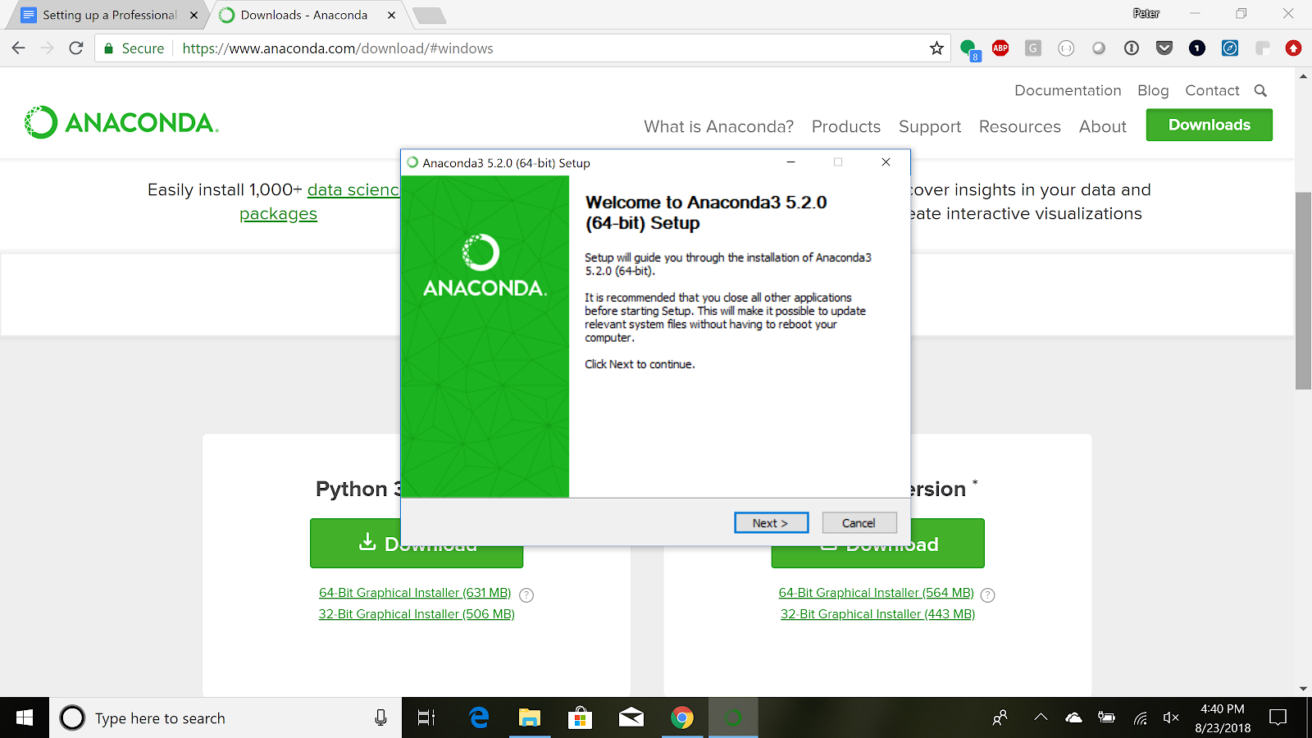Open the Resources navigation menu
This screenshot has height=738, width=1312.
click(1019, 127)
